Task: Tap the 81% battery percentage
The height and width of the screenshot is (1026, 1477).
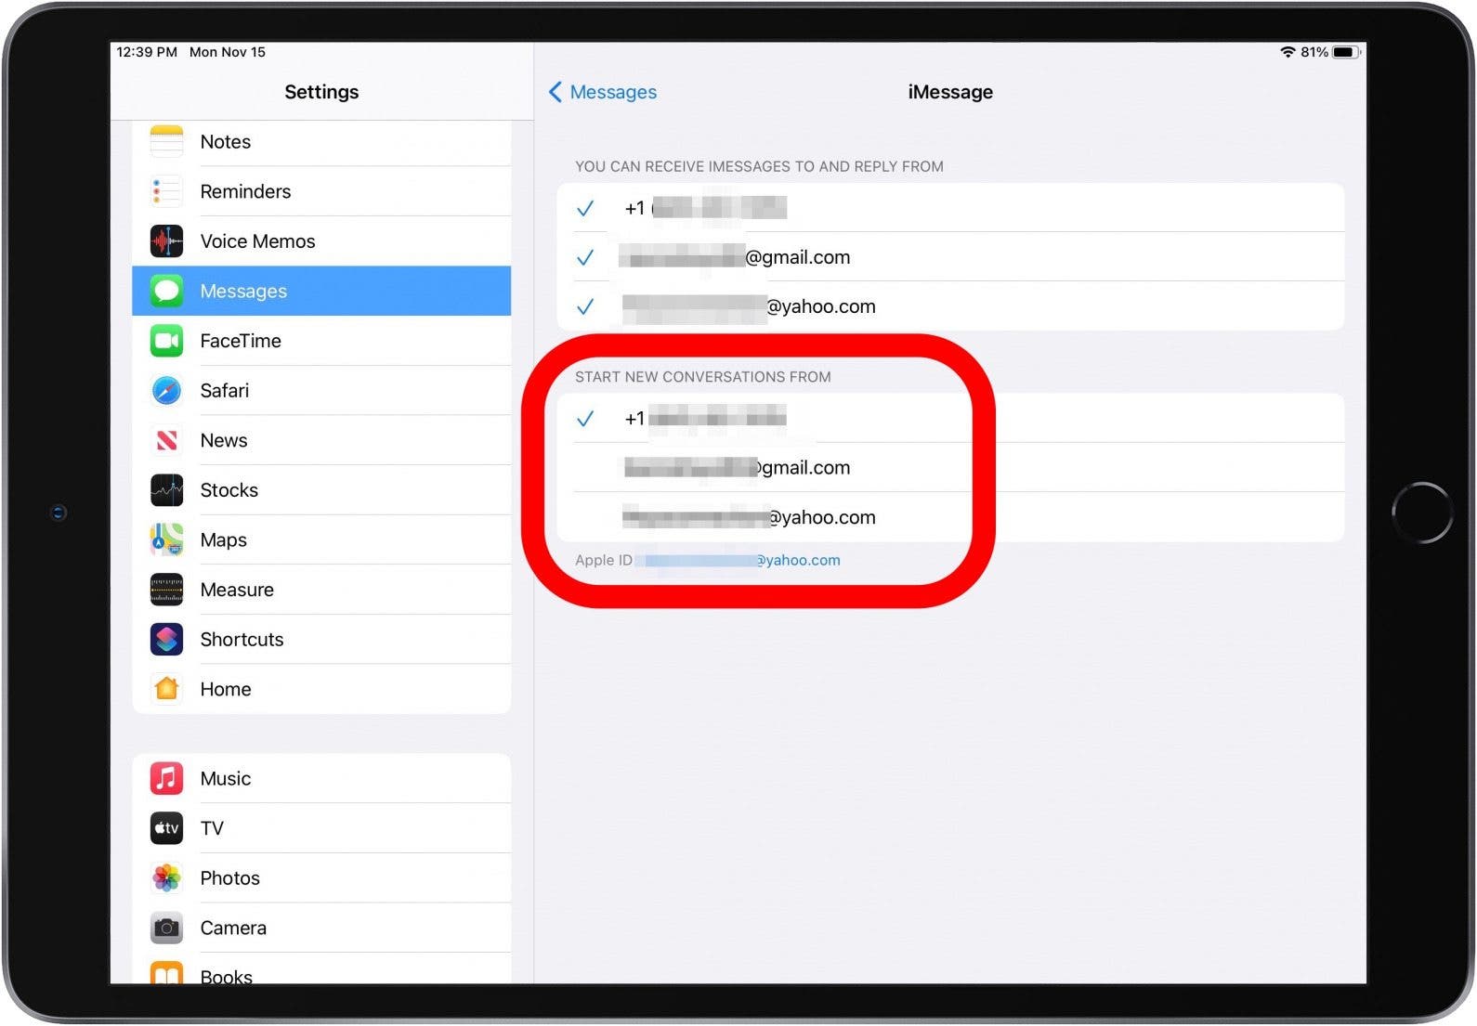Action: tap(1314, 52)
